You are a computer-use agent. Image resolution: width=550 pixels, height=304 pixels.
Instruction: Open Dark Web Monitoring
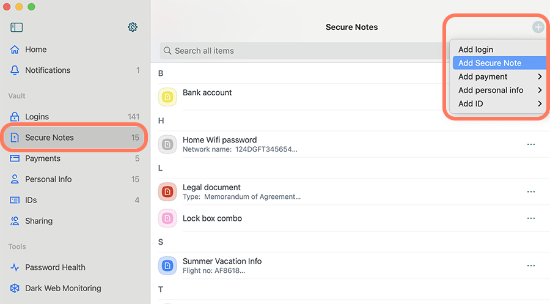56,288
